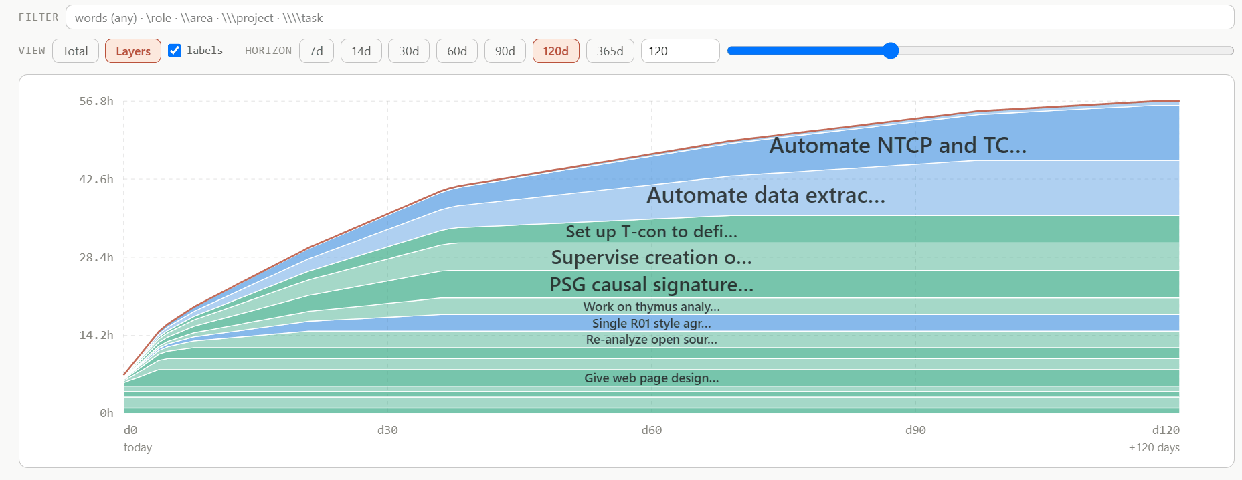Click the d90 axis label

pos(915,430)
